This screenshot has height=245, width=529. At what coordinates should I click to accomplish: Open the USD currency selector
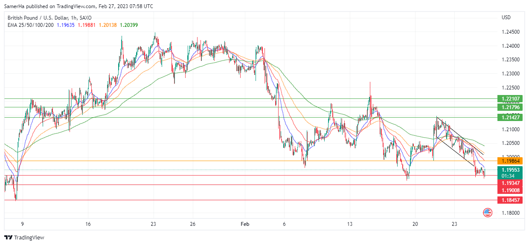coord(506,17)
